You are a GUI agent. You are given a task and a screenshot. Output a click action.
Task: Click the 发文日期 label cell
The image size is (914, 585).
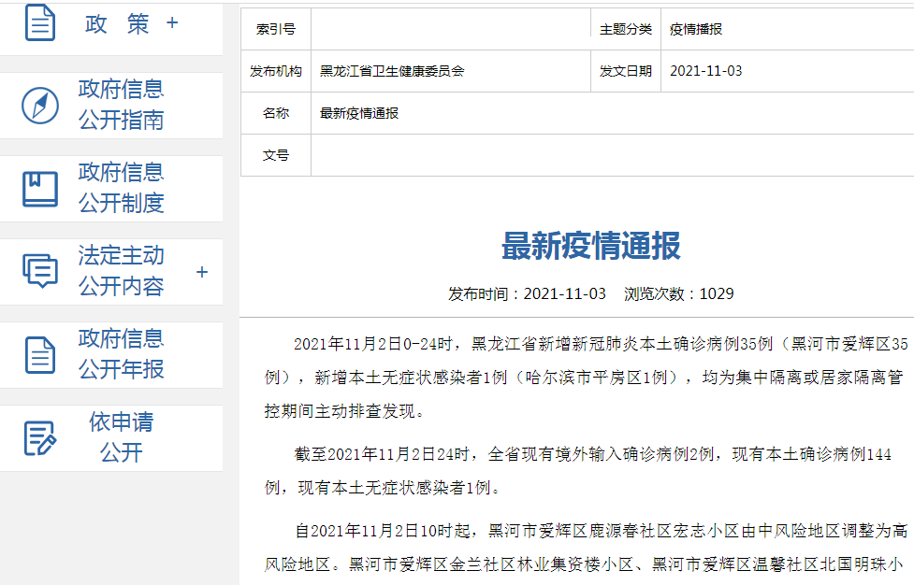pos(626,71)
